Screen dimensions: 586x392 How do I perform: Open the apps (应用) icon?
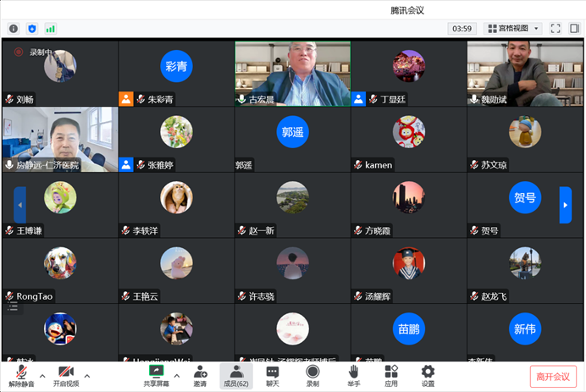point(390,375)
